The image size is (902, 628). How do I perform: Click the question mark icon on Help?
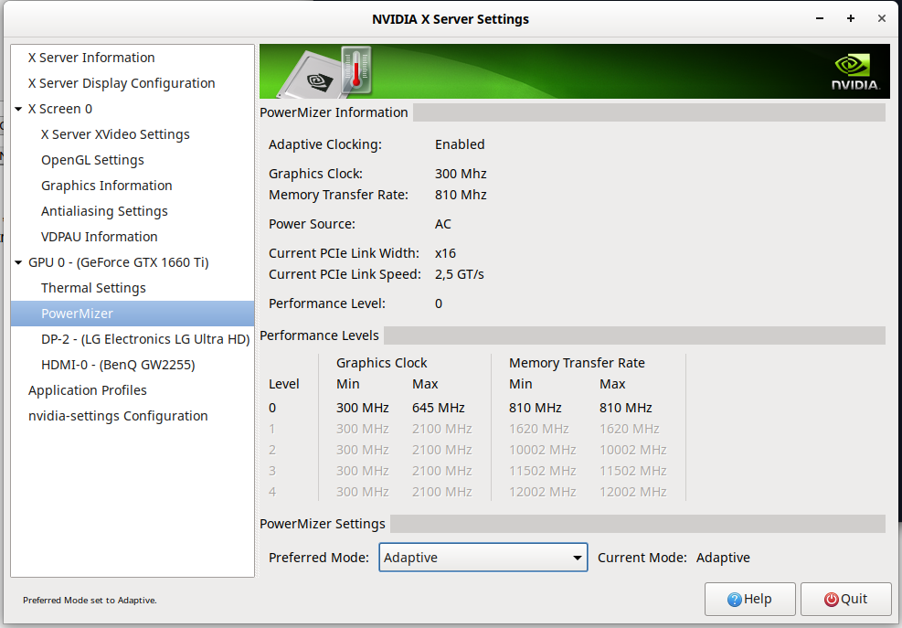tap(734, 600)
